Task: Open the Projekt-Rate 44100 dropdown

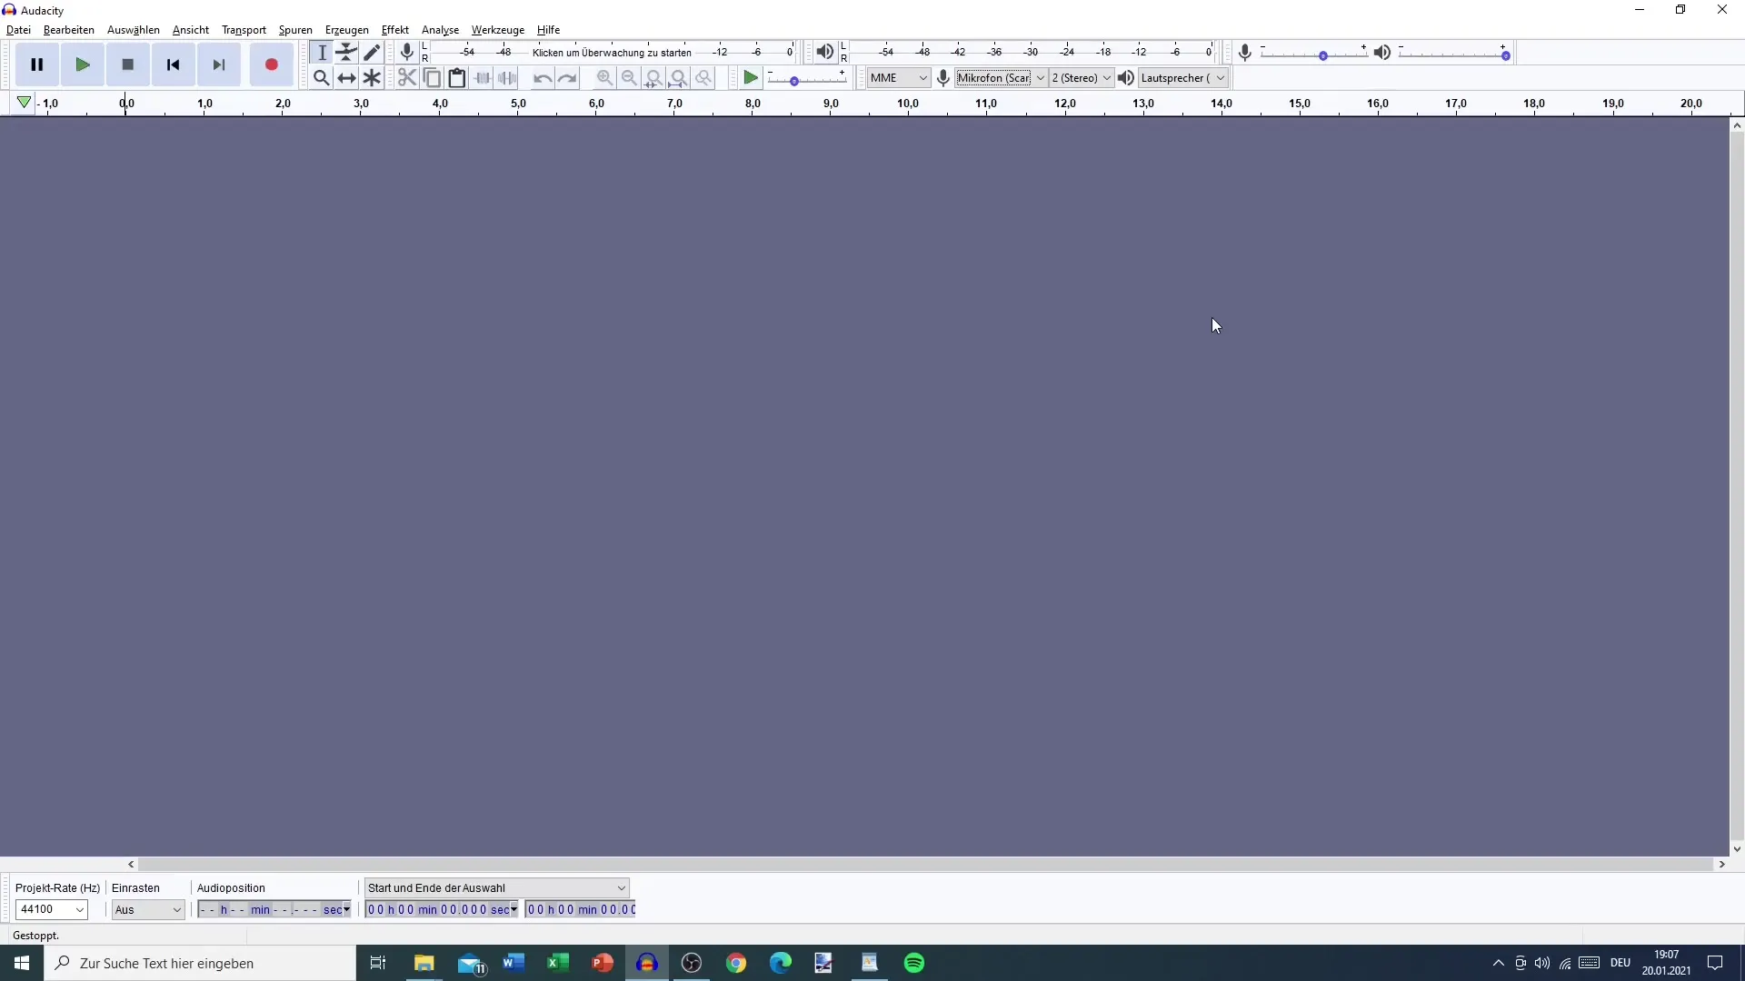Action: [x=52, y=909]
